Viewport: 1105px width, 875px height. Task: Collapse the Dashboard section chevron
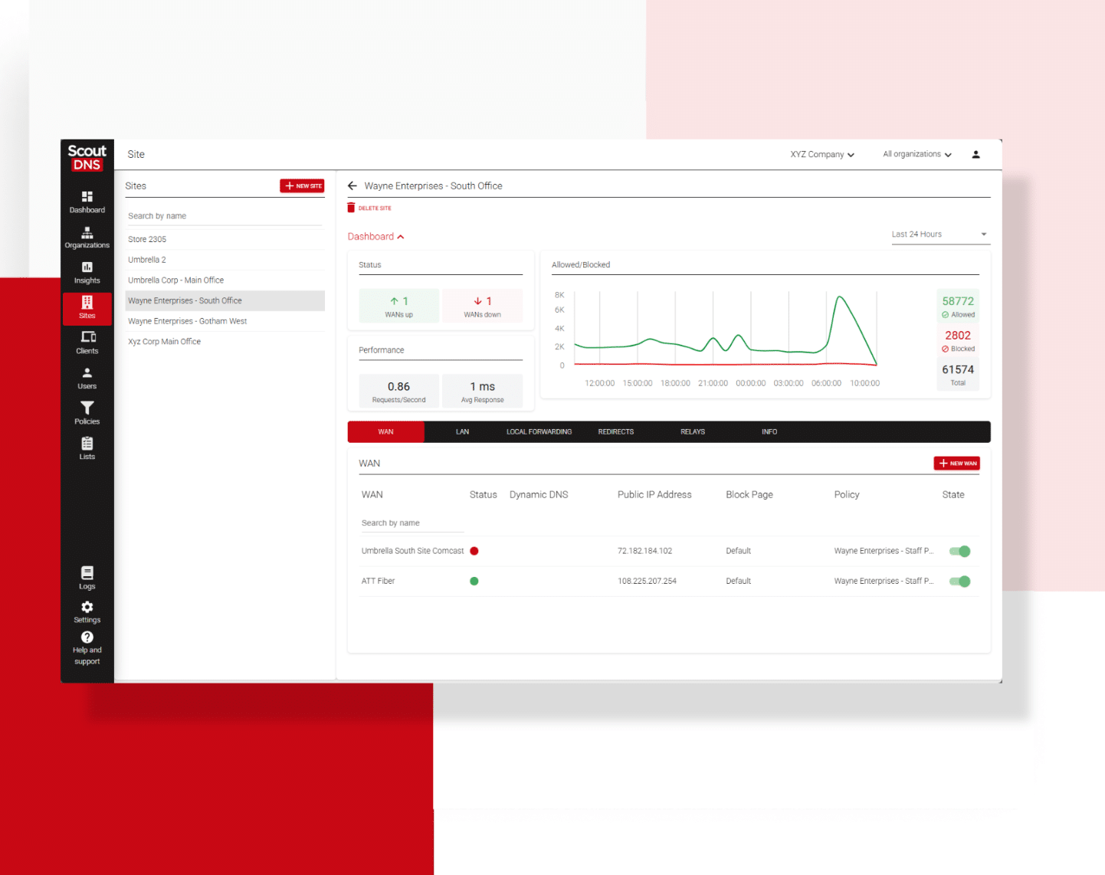(402, 236)
